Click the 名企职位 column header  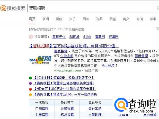coord(95,103)
